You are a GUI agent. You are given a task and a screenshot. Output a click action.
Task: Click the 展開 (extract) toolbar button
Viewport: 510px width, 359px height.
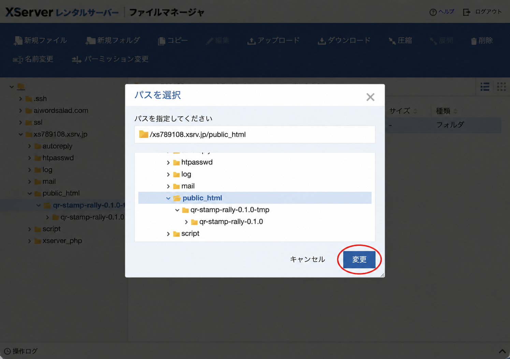[441, 41]
